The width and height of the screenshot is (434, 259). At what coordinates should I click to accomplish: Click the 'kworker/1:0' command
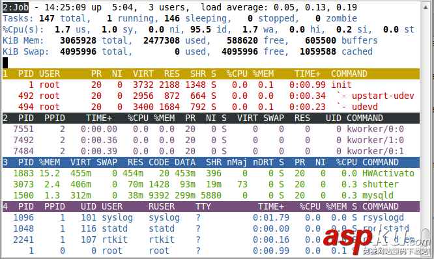tap(375, 140)
